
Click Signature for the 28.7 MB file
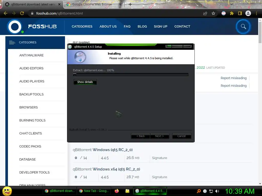click(x=159, y=177)
